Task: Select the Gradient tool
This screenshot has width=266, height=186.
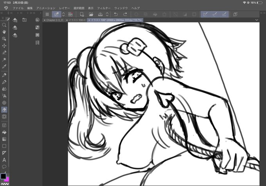Action: 4,139
